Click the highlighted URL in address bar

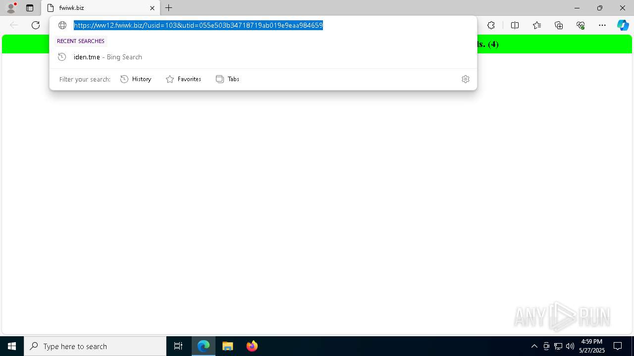(x=198, y=25)
